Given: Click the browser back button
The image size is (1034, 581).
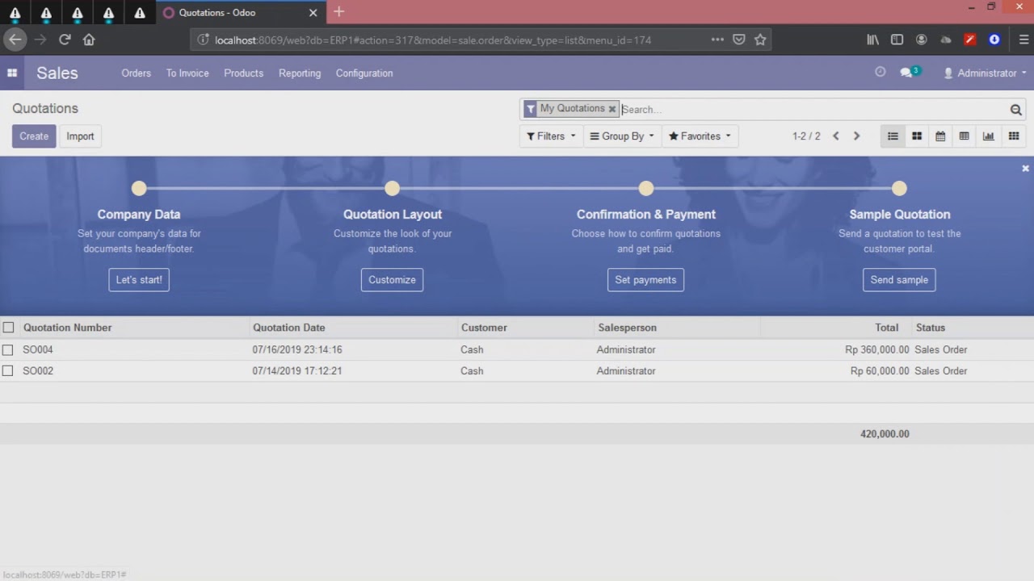Looking at the screenshot, I should [15, 40].
